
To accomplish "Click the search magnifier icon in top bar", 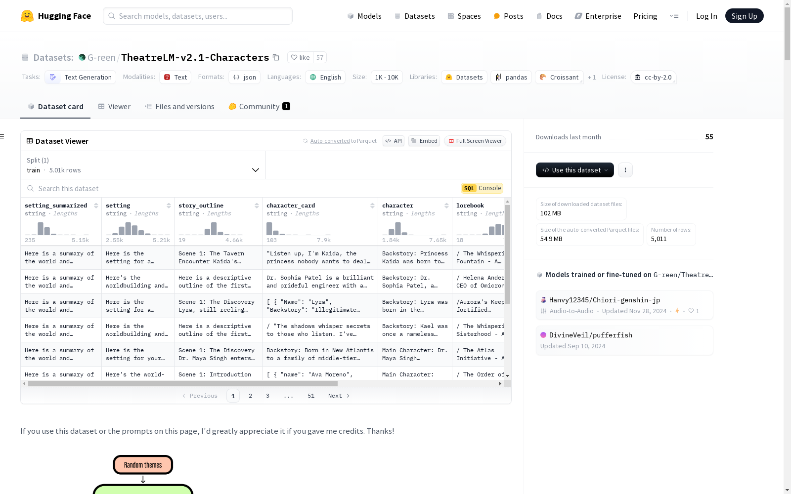I will click(112, 16).
